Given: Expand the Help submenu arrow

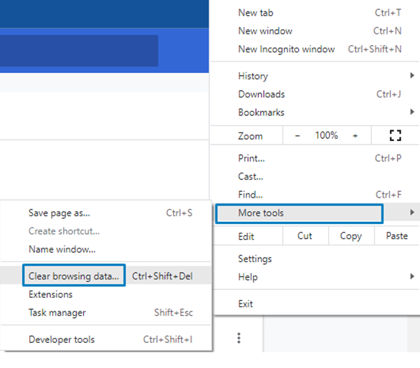Looking at the screenshot, I should point(412,276).
